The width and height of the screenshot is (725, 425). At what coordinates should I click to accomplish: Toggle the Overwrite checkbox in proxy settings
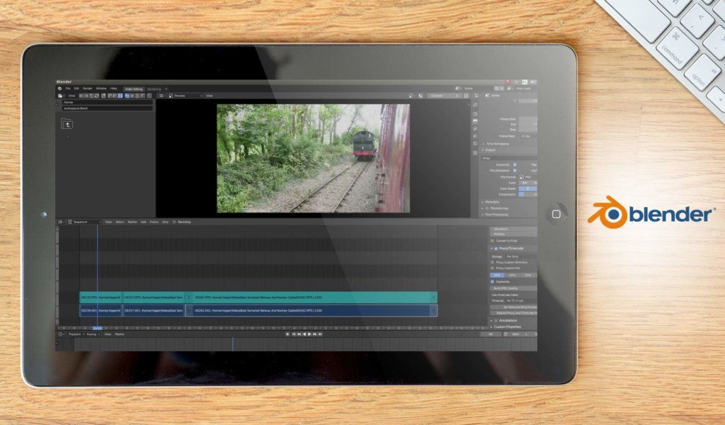[492, 282]
